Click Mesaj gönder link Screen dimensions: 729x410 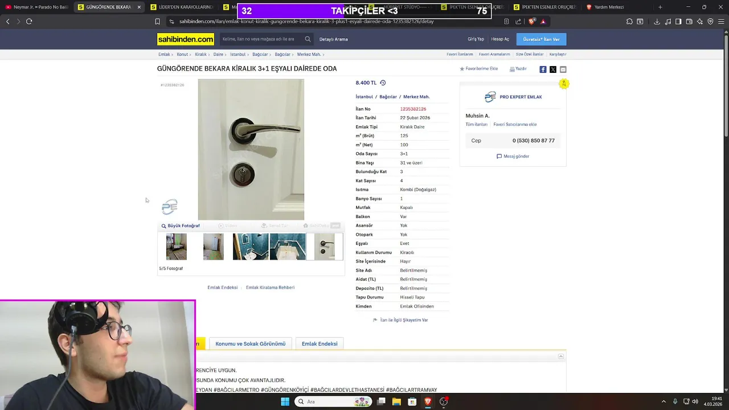(513, 156)
